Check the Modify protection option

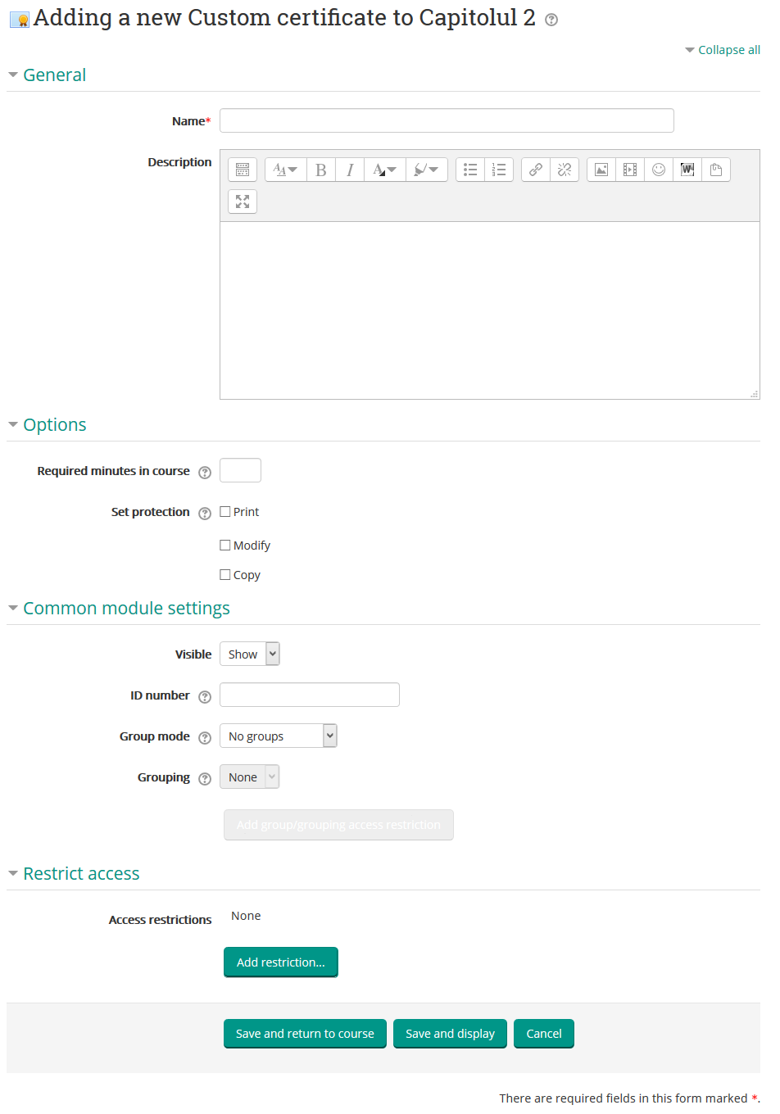pyautogui.click(x=225, y=544)
